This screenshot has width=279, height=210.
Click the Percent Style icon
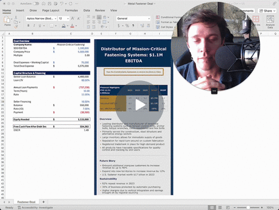127,26
